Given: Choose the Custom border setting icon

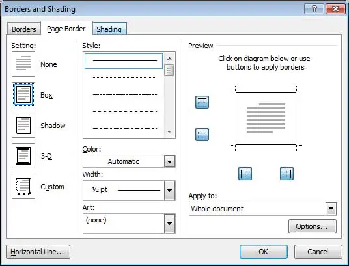Looking at the screenshot, I should click(x=23, y=187).
